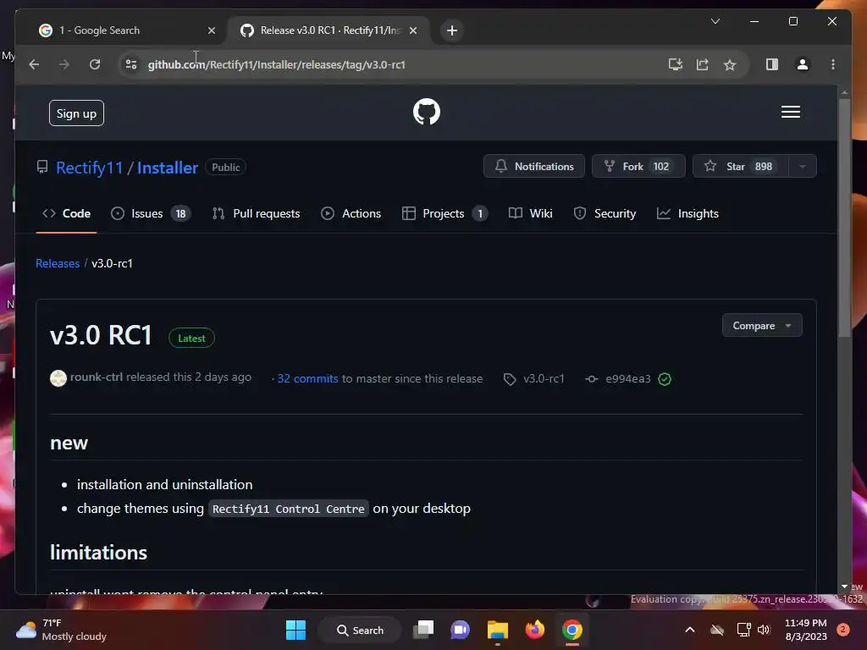Screen dimensions: 867x650
Task: Click rounk-ctrl avatar image
Action: 58,378
